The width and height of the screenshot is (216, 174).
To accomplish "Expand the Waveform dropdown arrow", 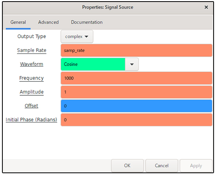I will [132, 64].
